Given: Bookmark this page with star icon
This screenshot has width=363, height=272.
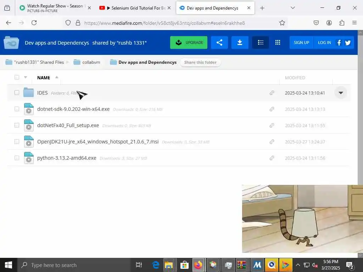Looking at the screenshot, I should pos(282,23).
